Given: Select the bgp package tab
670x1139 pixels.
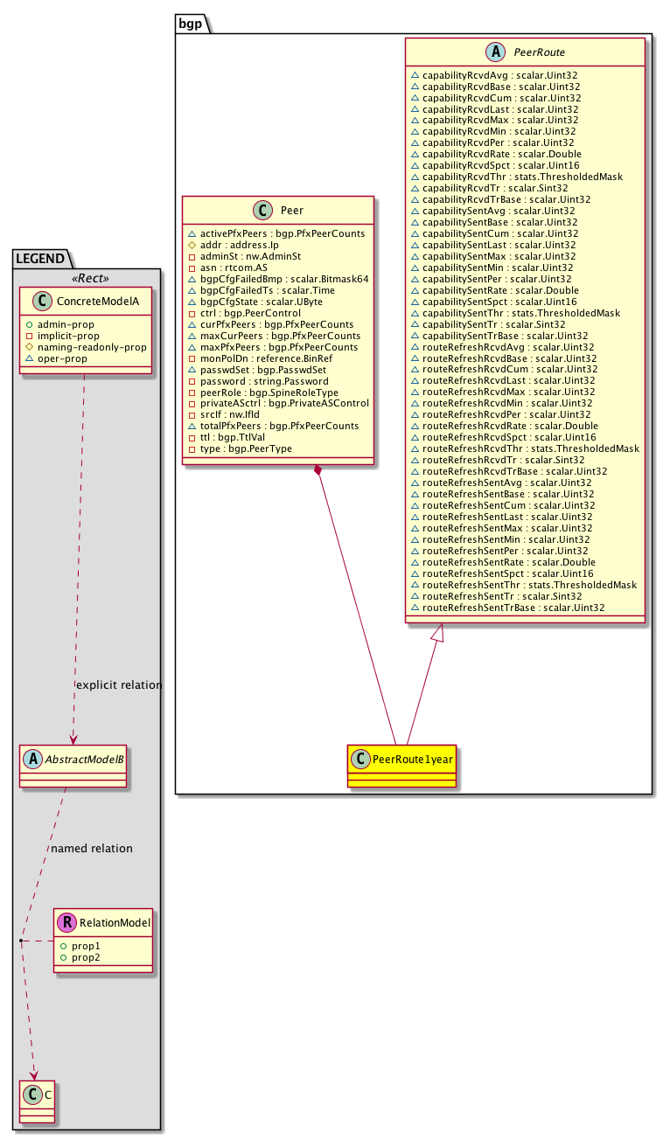Looking at the screenshot, I should point(189,23).
